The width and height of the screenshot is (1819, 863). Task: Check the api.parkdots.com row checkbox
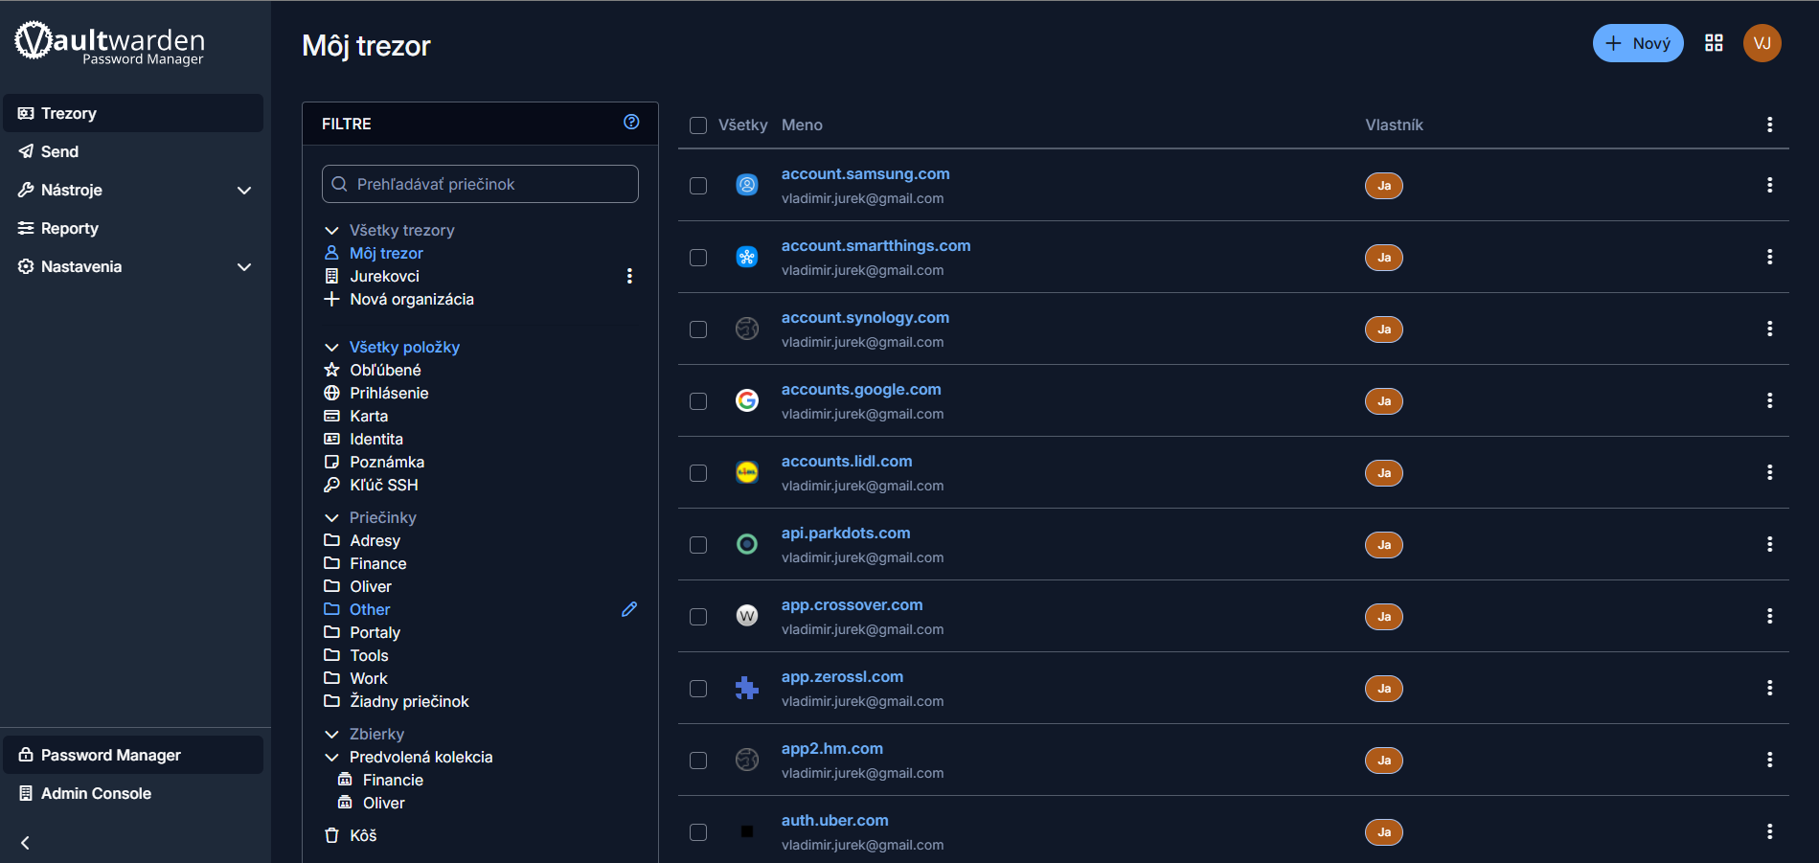pyautogui.click(x=698, y=545)
